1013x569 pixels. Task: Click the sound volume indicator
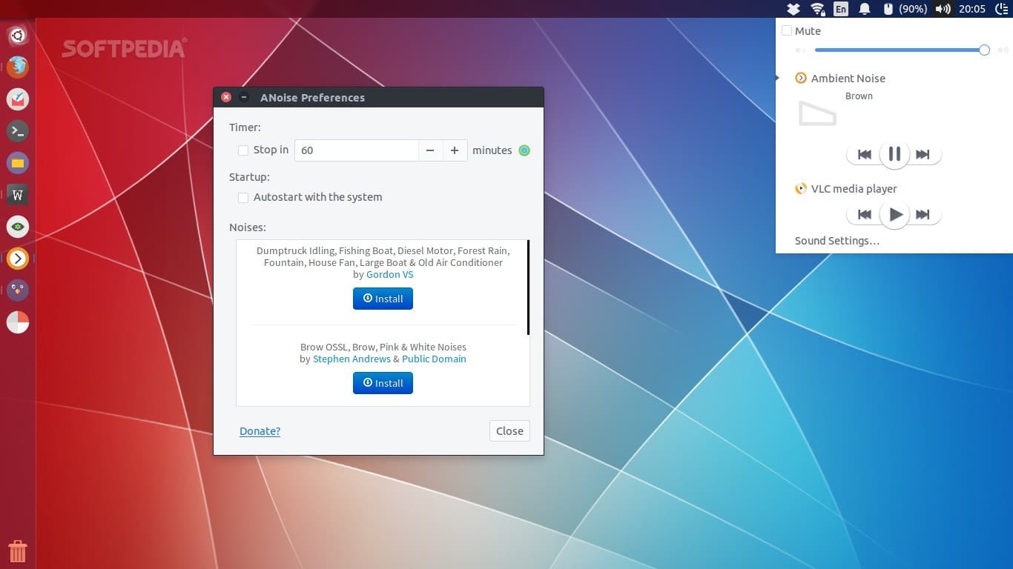[x=943, y=9]
